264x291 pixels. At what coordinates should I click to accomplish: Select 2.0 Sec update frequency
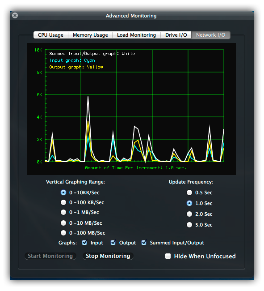189,214
